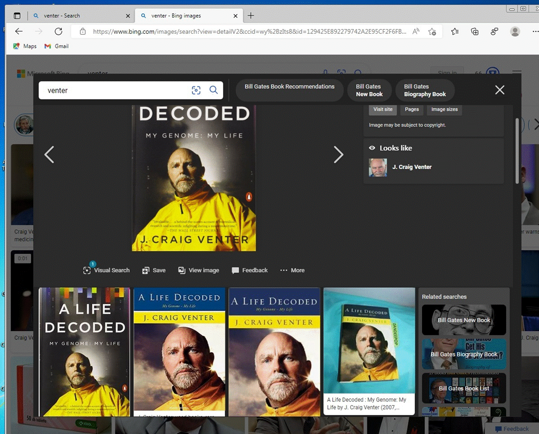Screen dimensions: 539x434
Task: Click the Read aloud icon in address bar
Action: pyautogui.click(x=416, y=32)
